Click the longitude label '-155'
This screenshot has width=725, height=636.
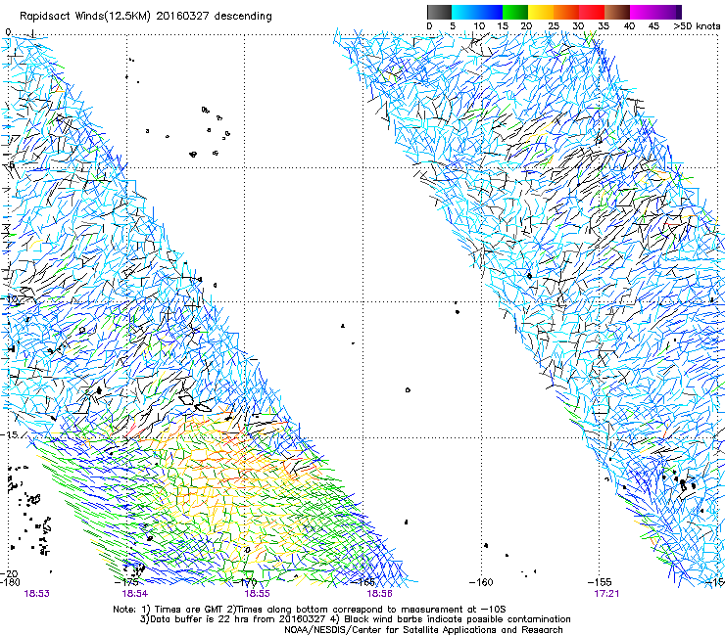(600, 582)
